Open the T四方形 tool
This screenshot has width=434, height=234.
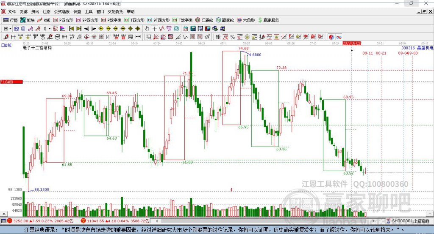coord(134,20)
